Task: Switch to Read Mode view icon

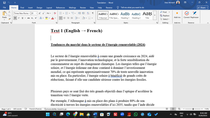Action: (167, 109)
